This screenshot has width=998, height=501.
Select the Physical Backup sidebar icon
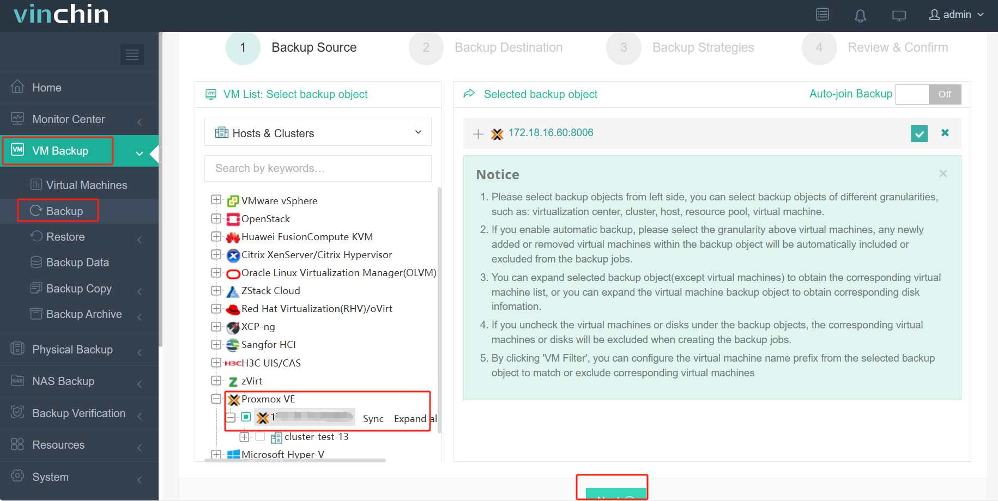(17, 349)
